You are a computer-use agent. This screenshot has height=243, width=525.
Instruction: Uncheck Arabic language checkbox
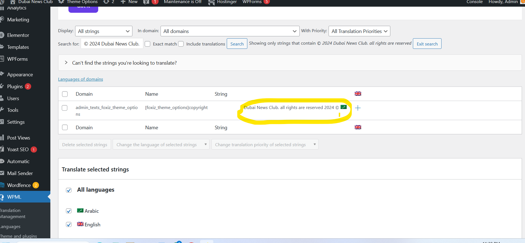point(69,211)
